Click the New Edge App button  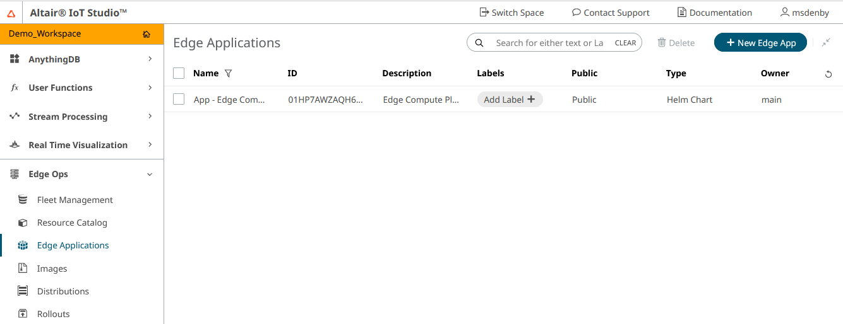click(x=760, y=43)
